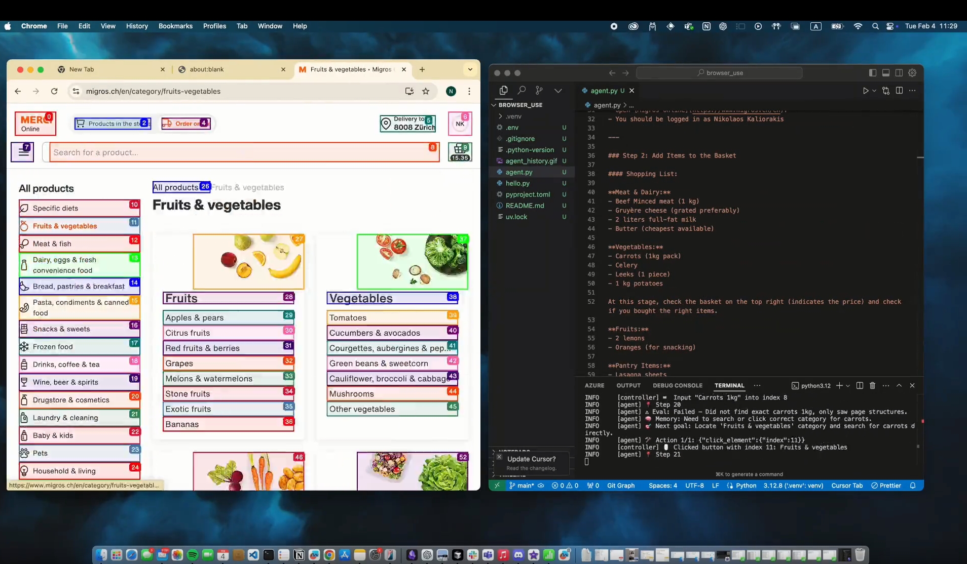Open notifications bell in Cursor status bar
The image size is (967, 564).
[x=913, y=486]
